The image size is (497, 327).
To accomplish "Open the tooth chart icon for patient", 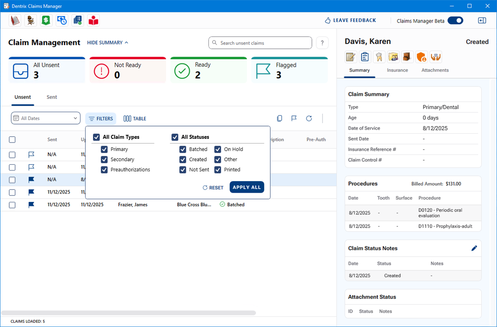I will point(379,57).
